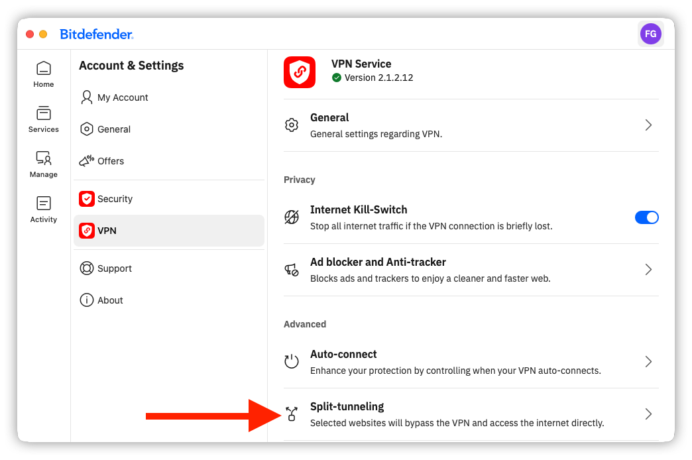Click the Account & Settings heading
This screenshot has width=692, height=460.
[x=131, y=66]
